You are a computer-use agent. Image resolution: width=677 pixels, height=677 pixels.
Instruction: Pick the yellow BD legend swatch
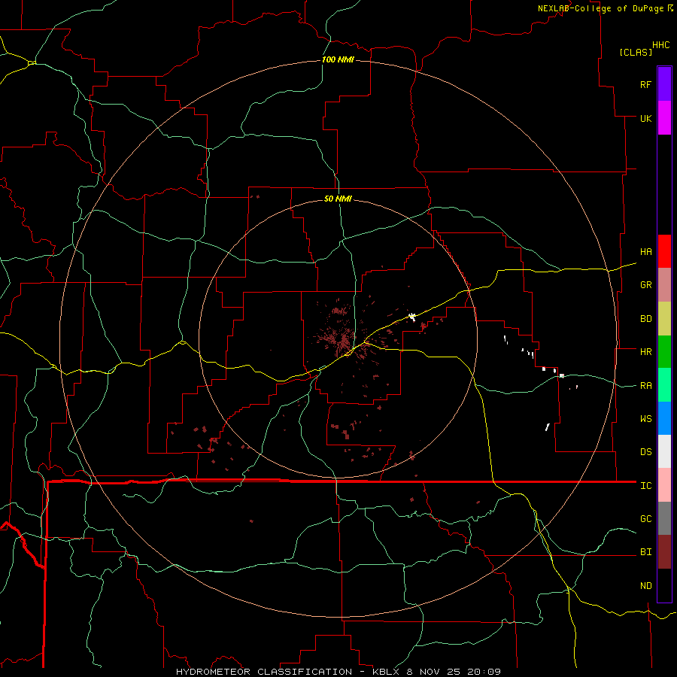click(664, 319)
